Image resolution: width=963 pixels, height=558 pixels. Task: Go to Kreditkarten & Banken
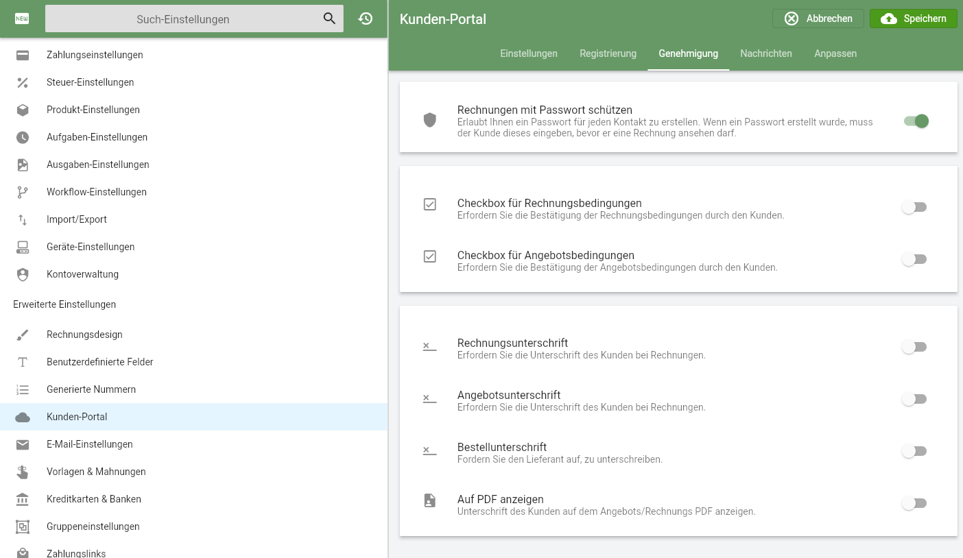pos(193,499)
